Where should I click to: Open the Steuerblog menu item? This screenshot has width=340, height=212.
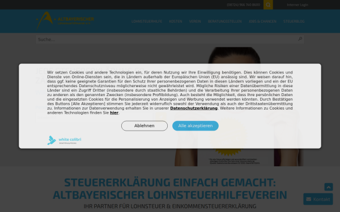tap(294, 21)
